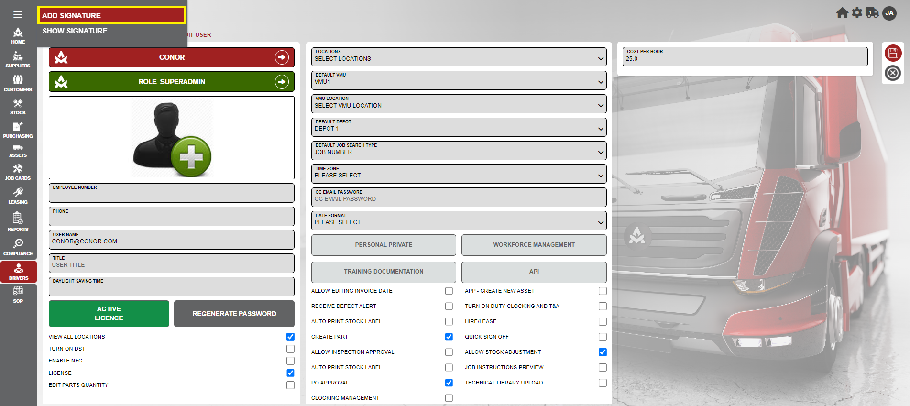The image size is (910, 406).
Task: Open Customers sidebar icon
Action: [x=18, y=83]
